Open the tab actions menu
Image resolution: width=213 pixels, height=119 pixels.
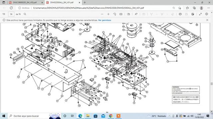(4, 2)
